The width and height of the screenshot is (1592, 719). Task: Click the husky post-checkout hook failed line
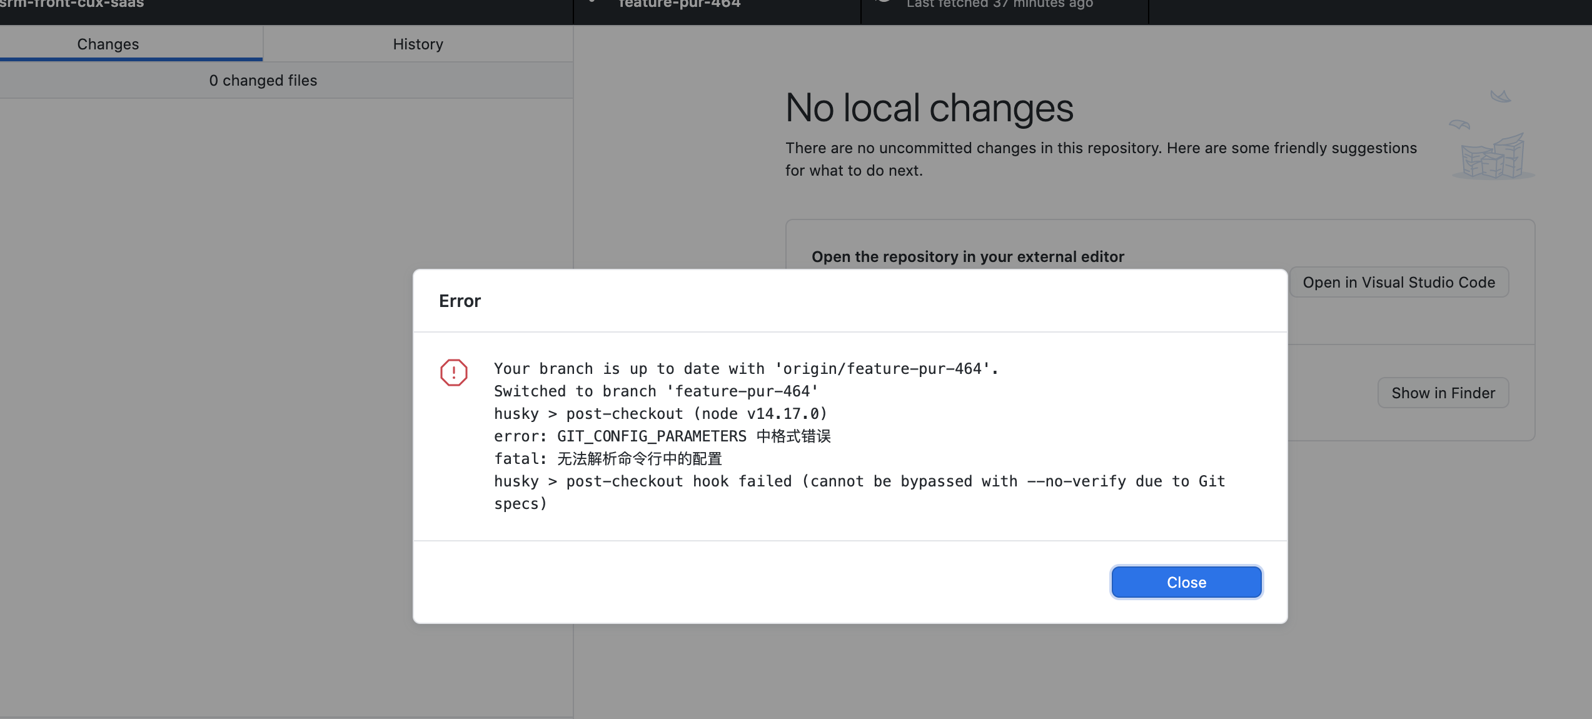tap(859, 481)
